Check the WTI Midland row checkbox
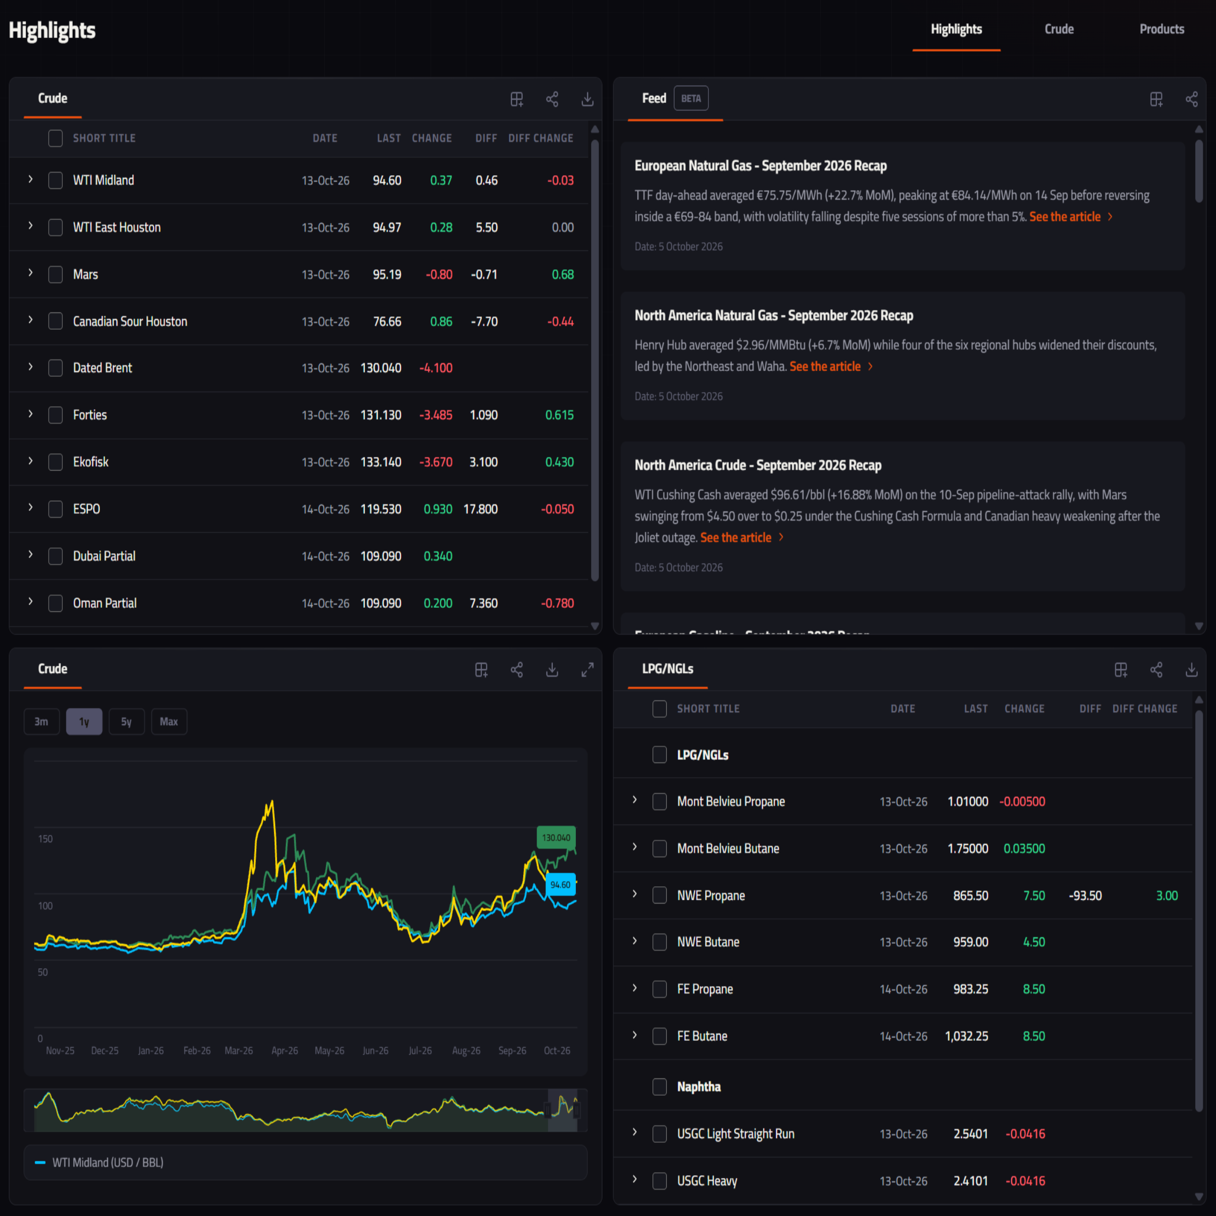1216x1216 pixels. pos(56,181)
